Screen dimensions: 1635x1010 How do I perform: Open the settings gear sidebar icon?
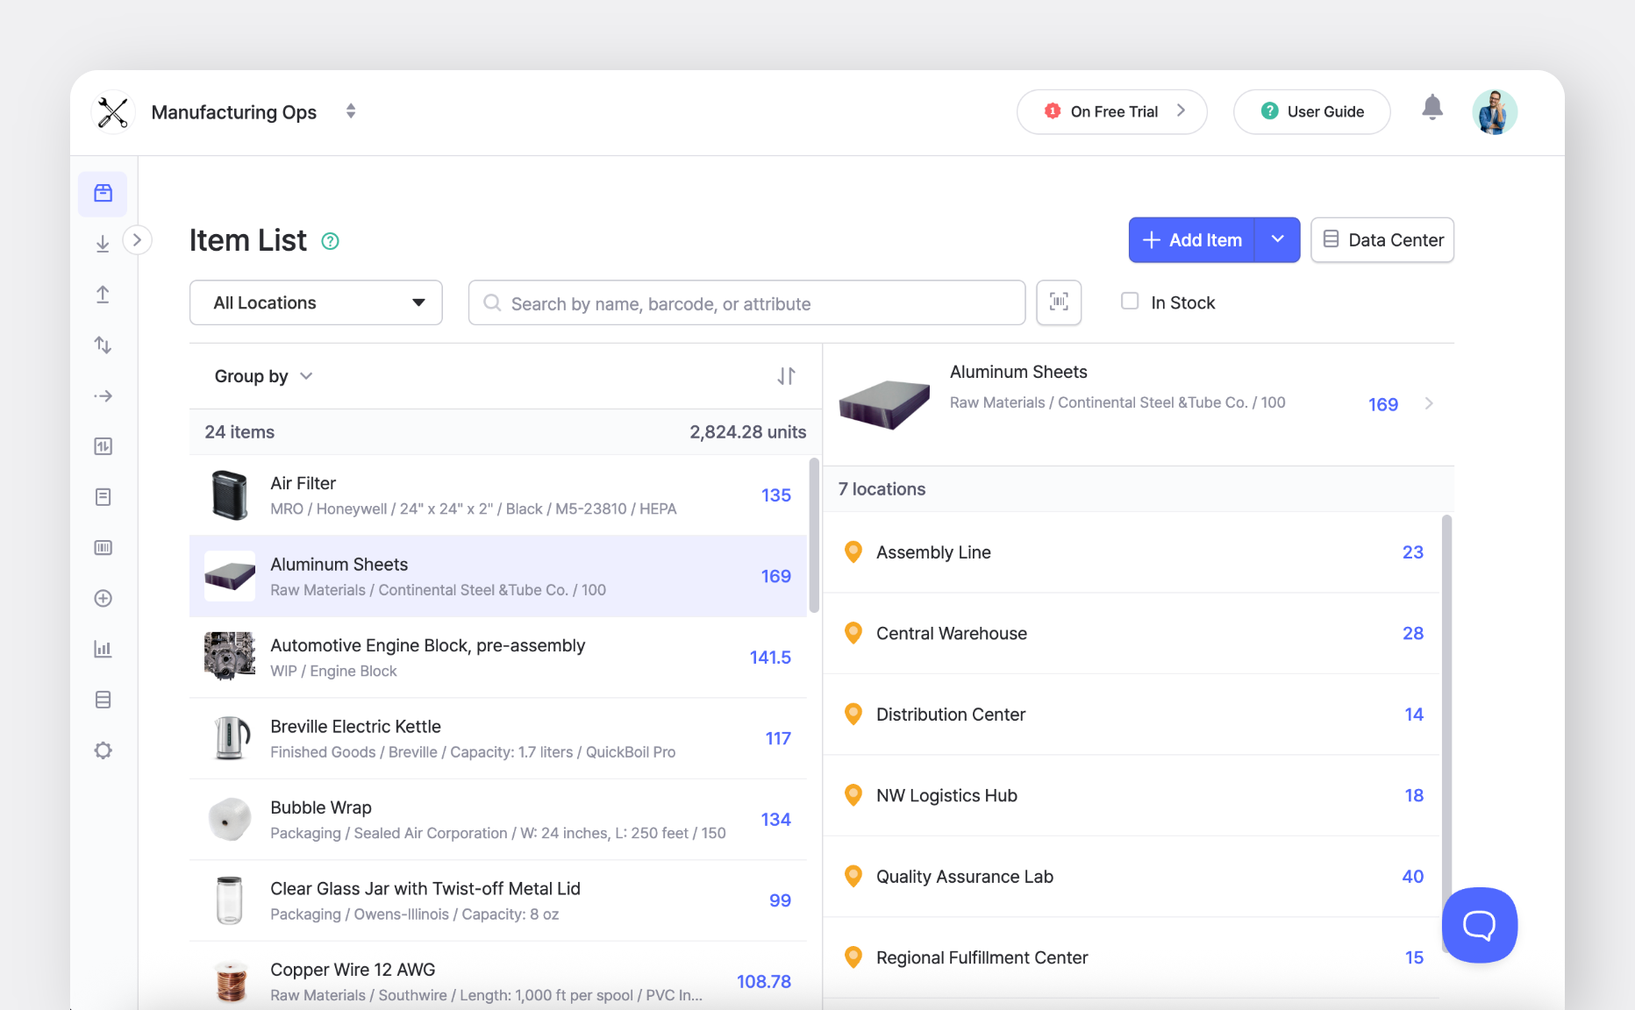(x=103, y=750)
